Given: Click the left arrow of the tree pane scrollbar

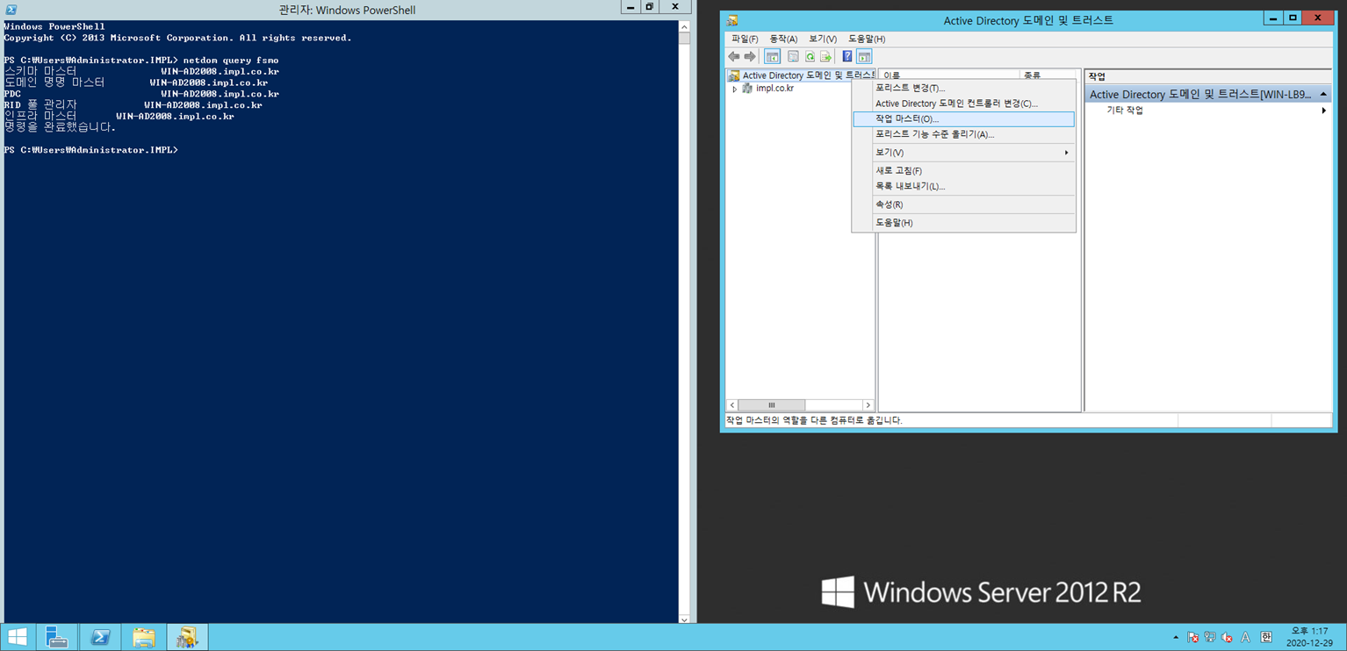Looking at the screenshot, I should (732, 405).
